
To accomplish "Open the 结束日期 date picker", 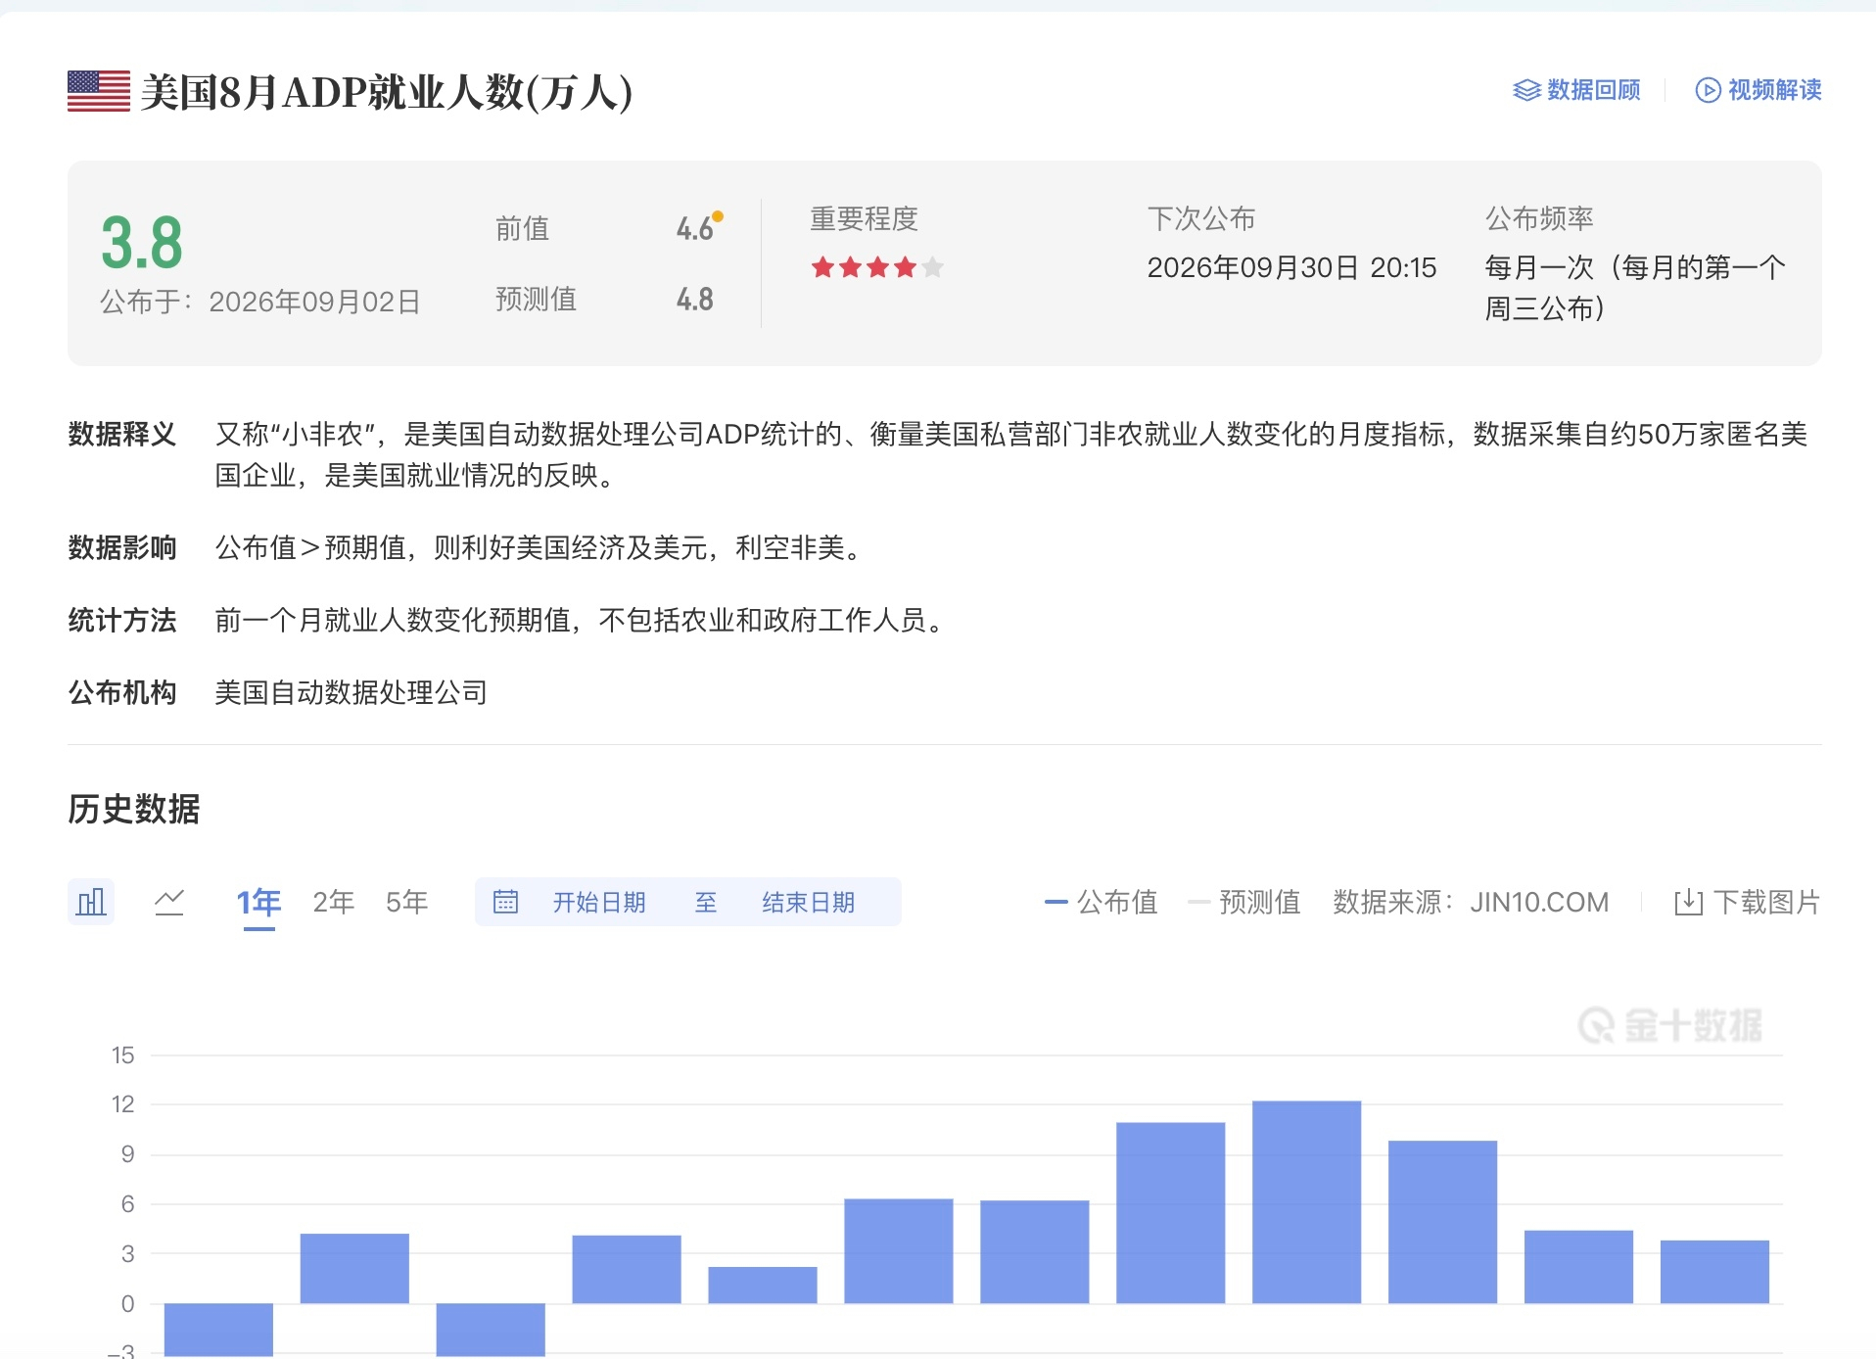I will coord(809,902).
